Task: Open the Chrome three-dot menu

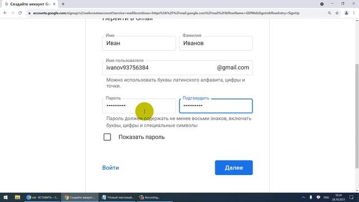Action: tap(354, 13)
